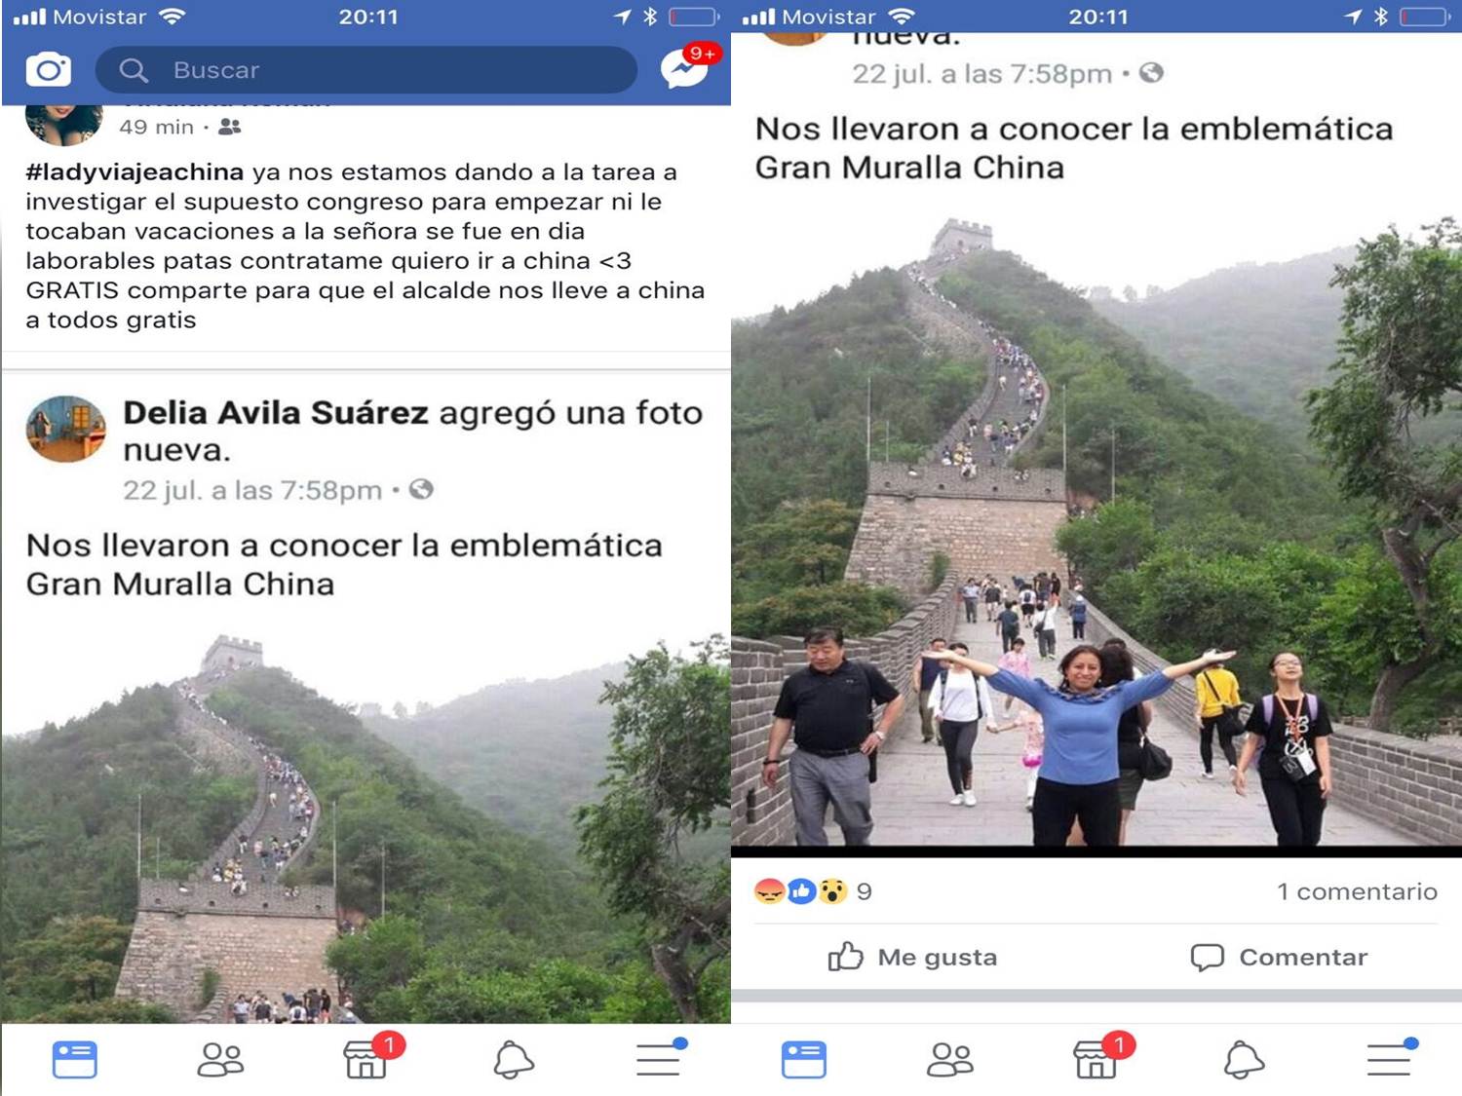Image resolution: width=1462 pixels, height=1096 pixels.
Task: Tap the #ladyviajeachina hashtag
Action: coord(135,172)
